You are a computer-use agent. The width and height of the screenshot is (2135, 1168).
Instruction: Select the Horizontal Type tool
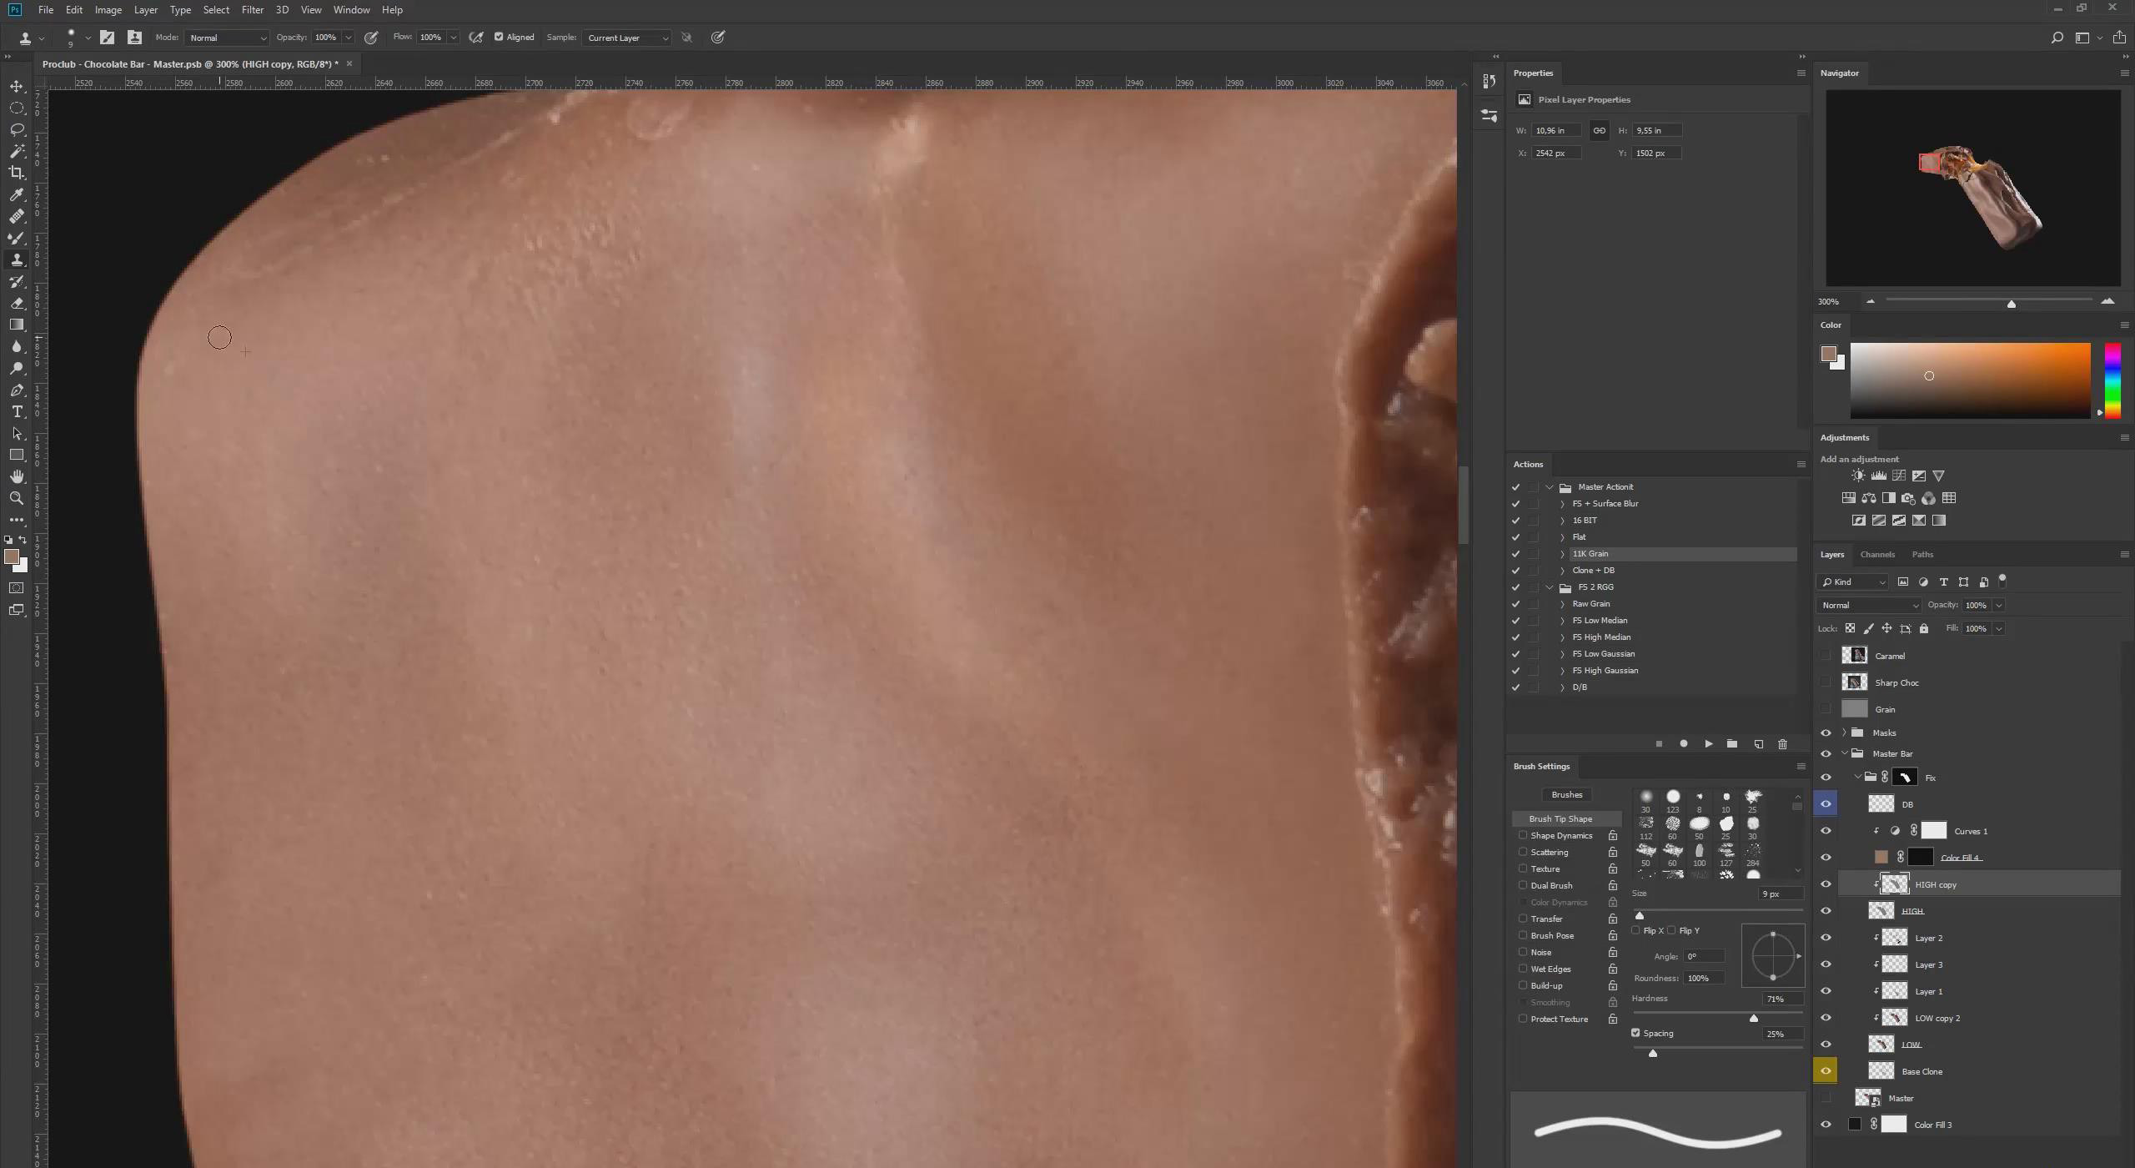coord(17,412)
